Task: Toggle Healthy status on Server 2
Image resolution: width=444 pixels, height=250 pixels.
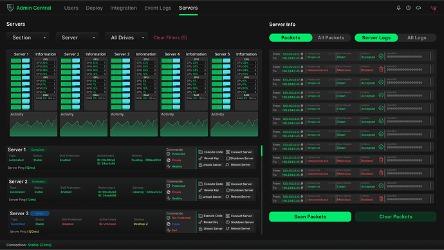Action: tap(174, 198)
